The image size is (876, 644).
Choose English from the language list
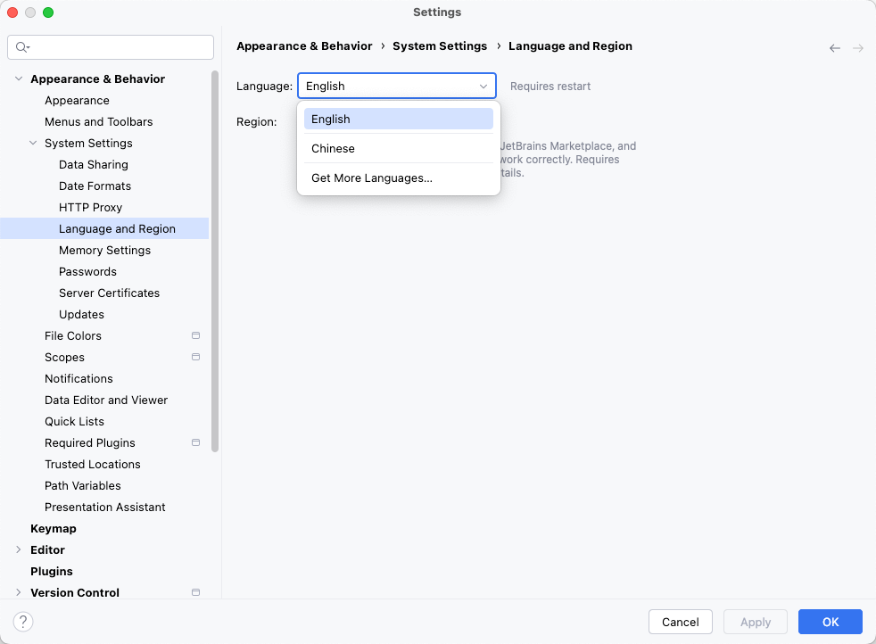[x=399, y=119]
